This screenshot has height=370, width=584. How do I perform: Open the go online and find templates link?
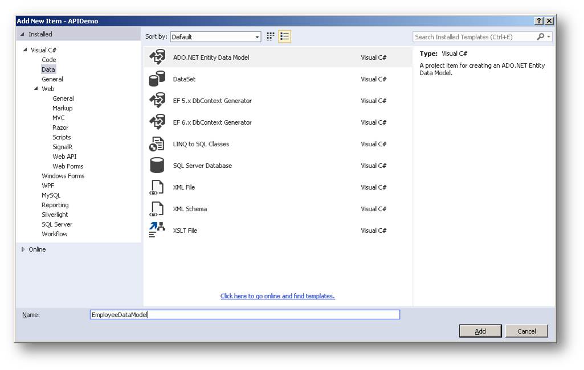pos(277,296)
